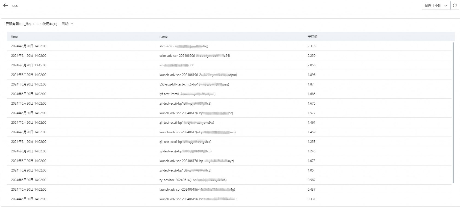460x207 pixels.
Task: Click the time cell in the zy-advisor-20240614 row
Action: click(29, 180)
